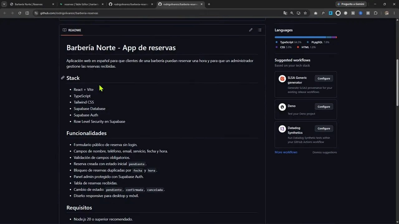Click the Languages section heading
Screen dimensions: 399x224
[x=283, y=30]
